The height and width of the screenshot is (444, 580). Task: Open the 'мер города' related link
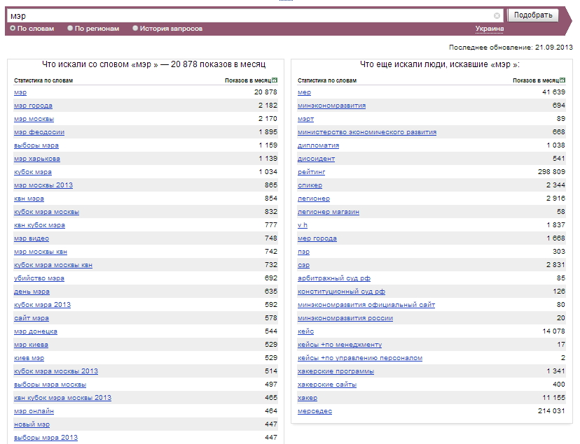click(x=317, y=238)
